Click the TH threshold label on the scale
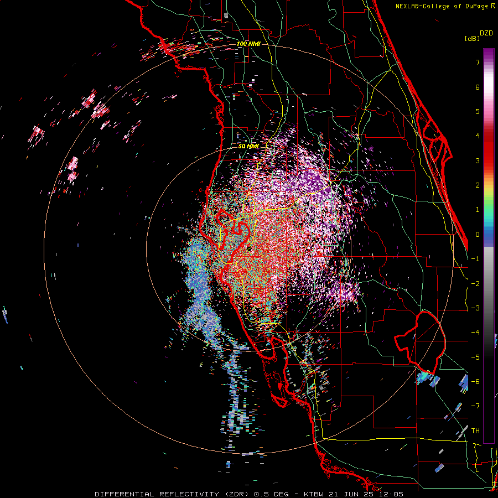The height and width of the screenshot is (498, 498). 475,431
